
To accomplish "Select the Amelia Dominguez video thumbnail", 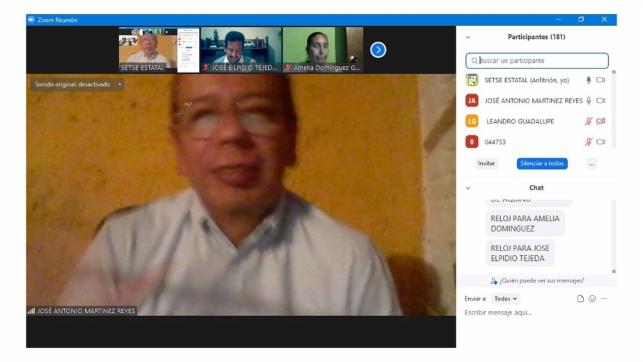I will point(323,50).
